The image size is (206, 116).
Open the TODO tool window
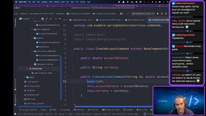click(x=53, y=110)
